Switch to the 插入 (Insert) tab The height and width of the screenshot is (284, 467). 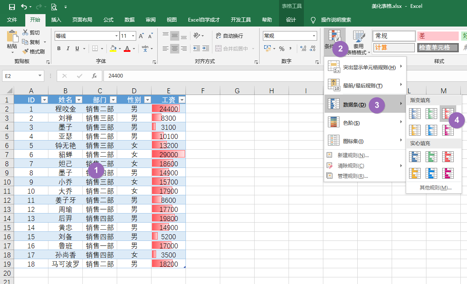coord(56,19)
